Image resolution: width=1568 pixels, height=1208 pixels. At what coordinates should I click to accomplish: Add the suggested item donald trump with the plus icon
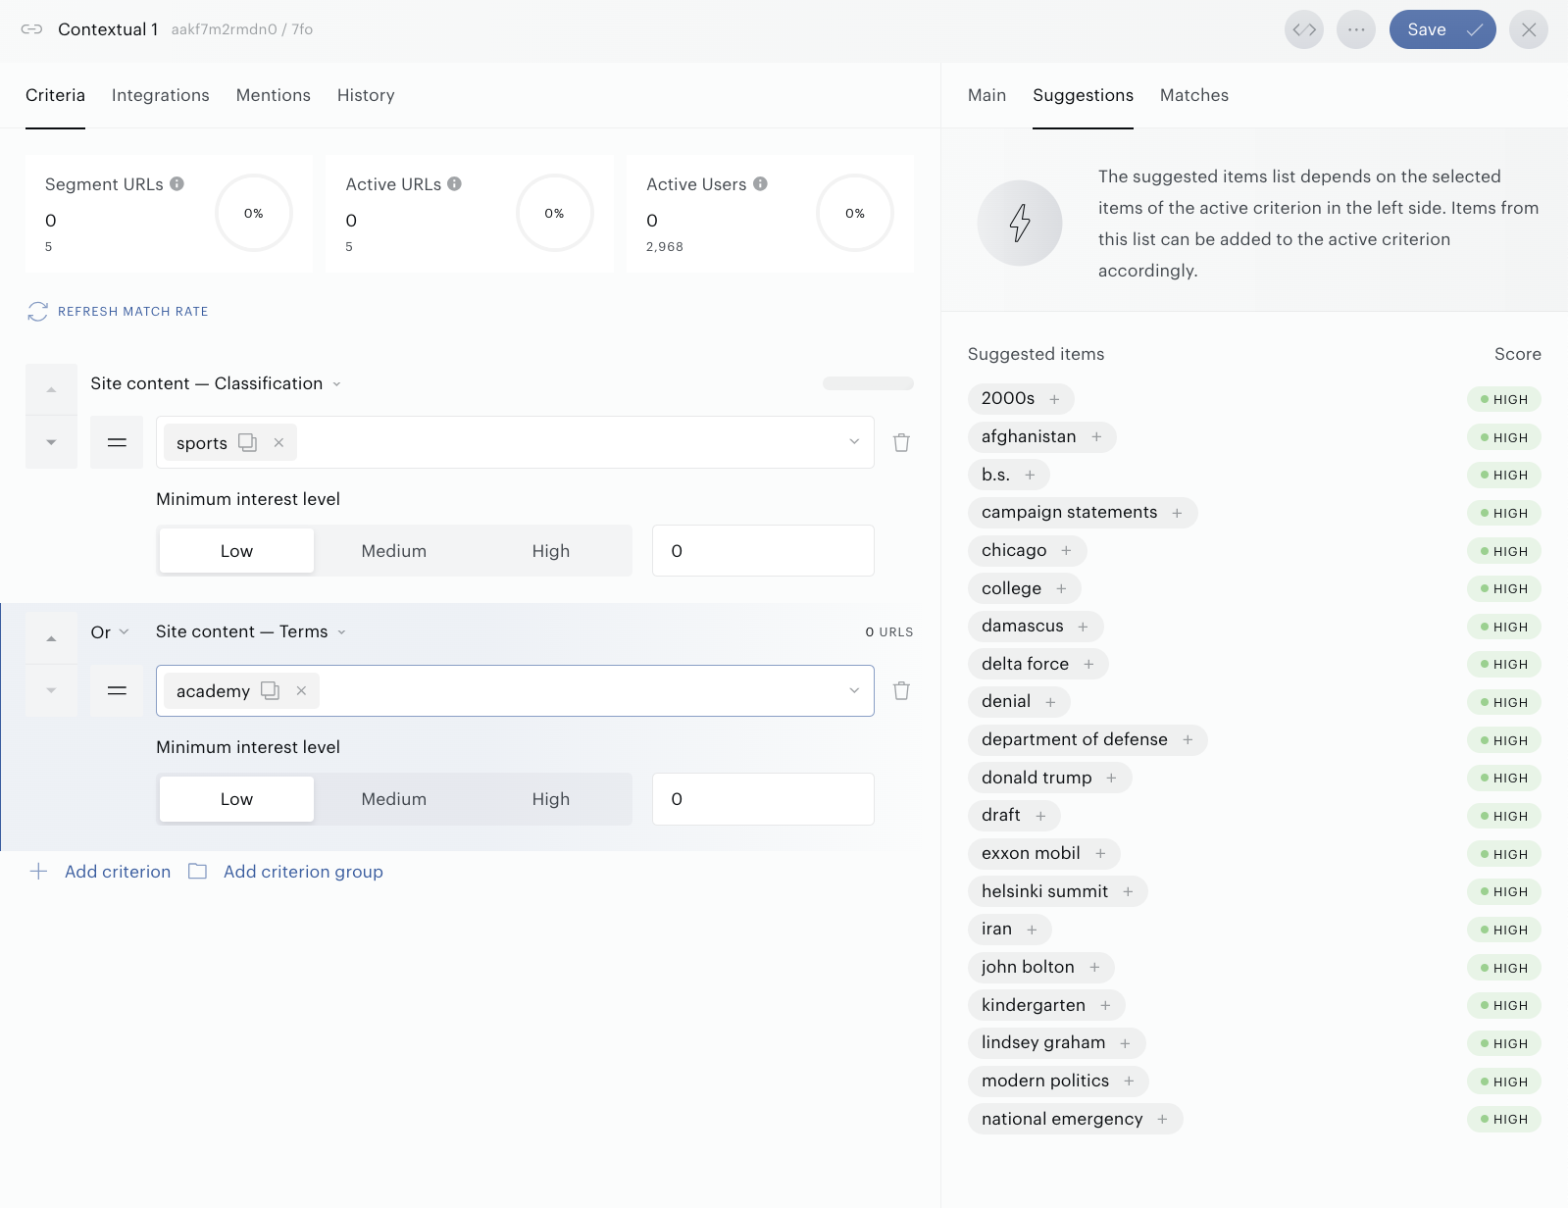click(x=1111, y=779)
